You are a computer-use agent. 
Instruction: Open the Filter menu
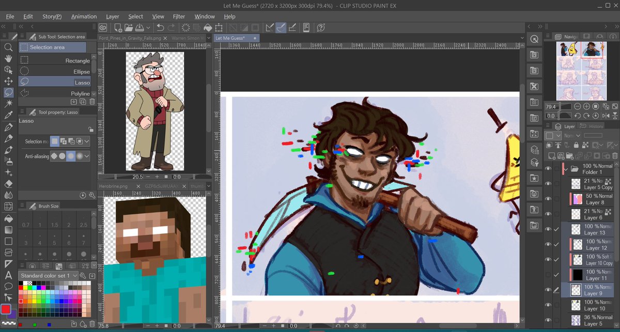click(179, 17)
